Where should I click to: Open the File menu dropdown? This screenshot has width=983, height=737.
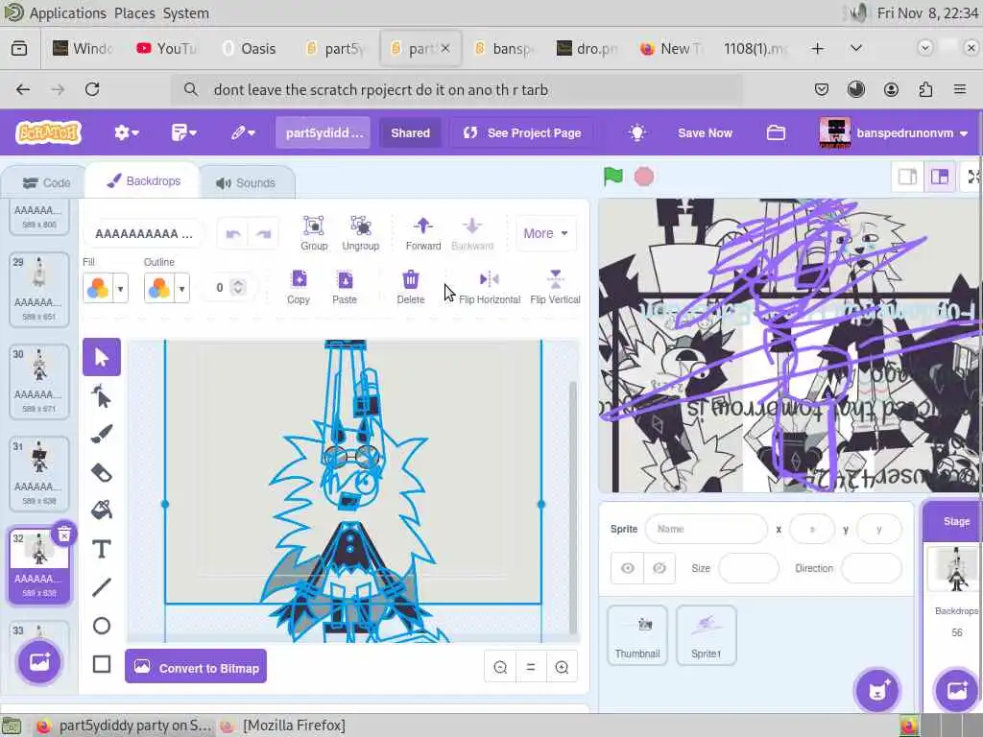pos(183,132)
